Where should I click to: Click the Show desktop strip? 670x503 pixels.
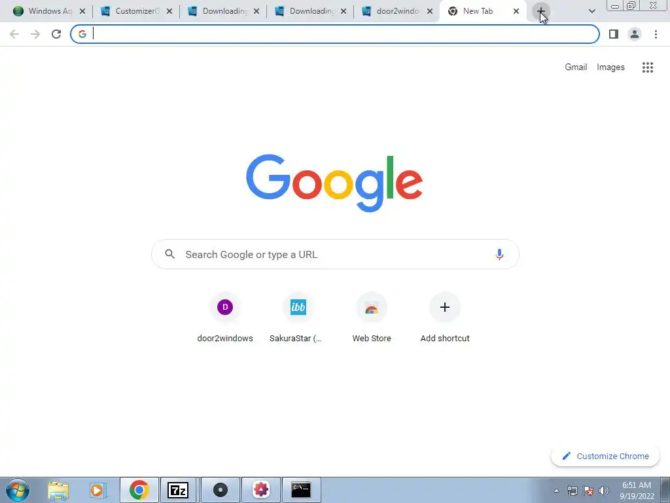665,490
